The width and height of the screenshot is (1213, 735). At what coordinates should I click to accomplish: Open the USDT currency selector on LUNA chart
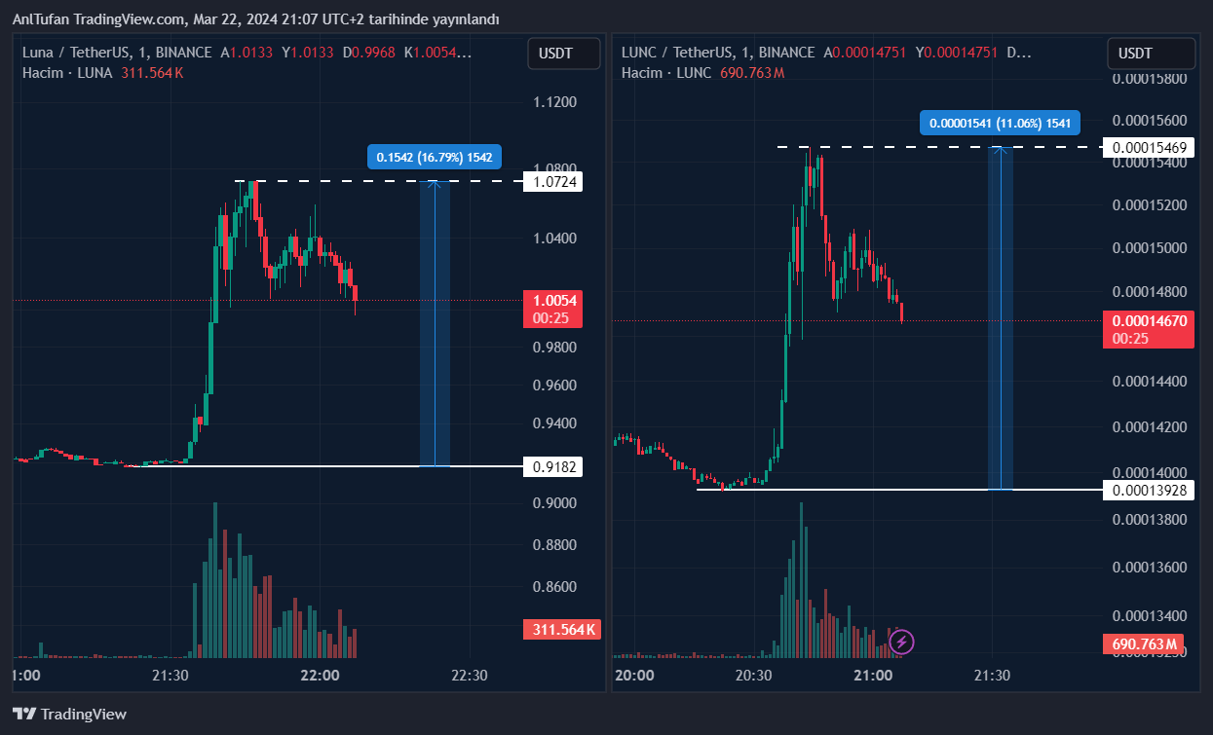(x=563, y=54)
